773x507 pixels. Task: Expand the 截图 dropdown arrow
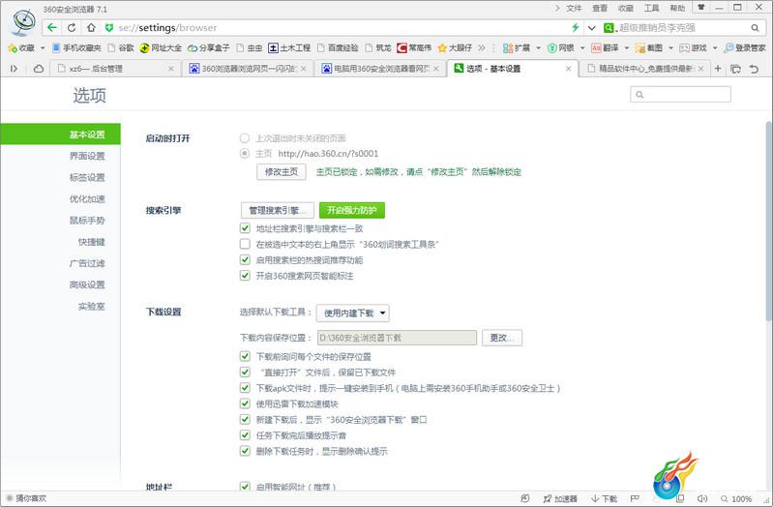click(x=670, y=47)
